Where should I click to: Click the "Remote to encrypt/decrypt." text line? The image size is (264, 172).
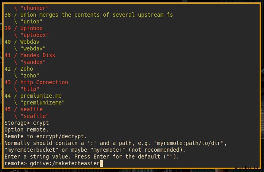click(45, 136)
